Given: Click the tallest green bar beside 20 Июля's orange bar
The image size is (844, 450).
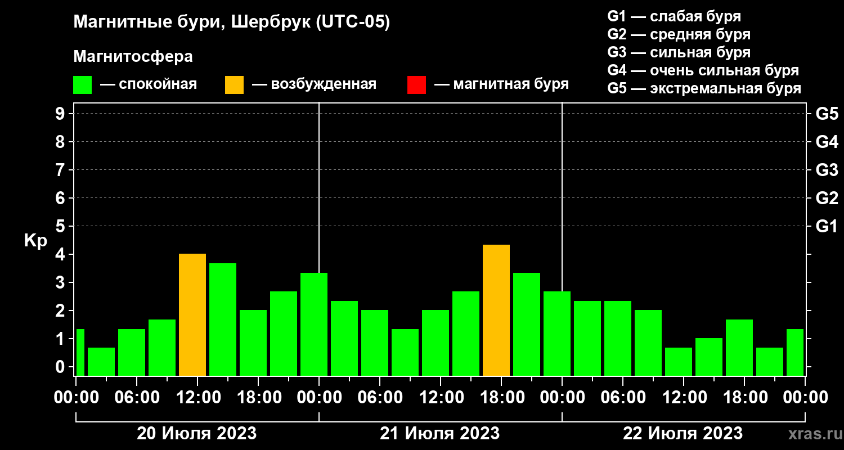Looking at the screenshot, I should (x=223, y=319).
